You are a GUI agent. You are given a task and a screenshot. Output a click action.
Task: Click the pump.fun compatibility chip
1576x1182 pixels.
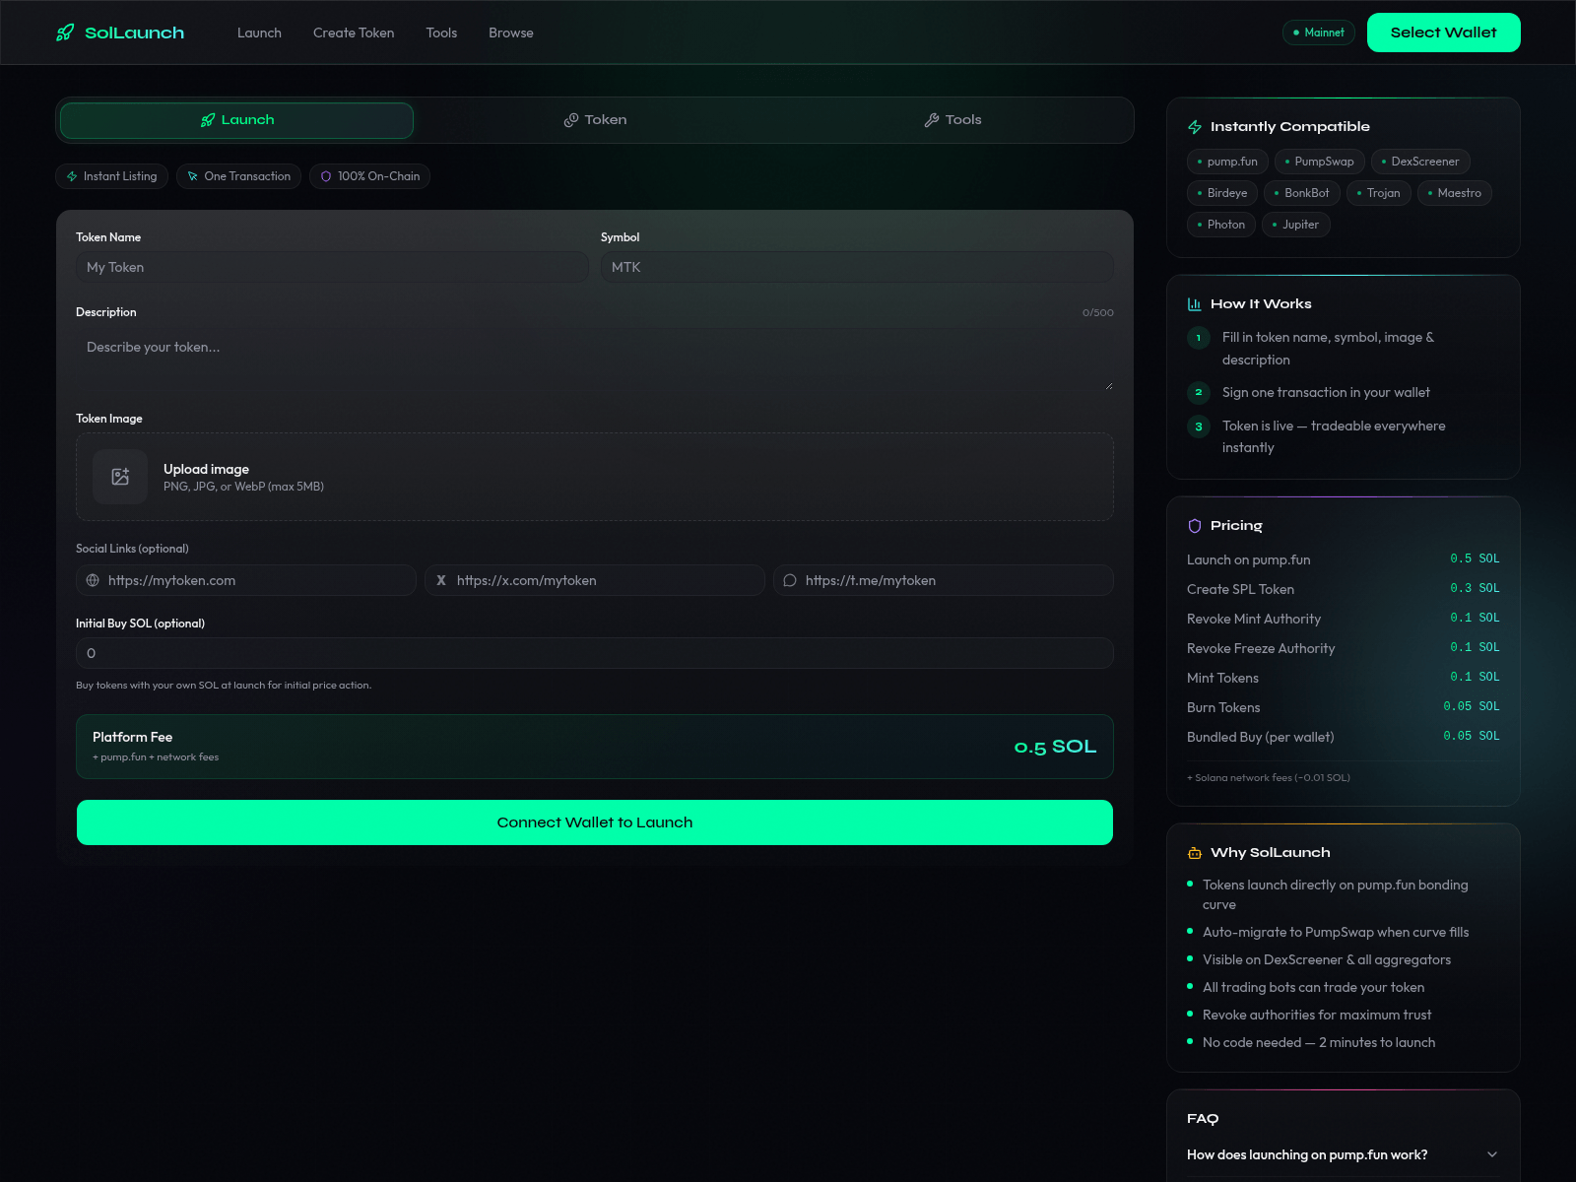[1227, 162]
